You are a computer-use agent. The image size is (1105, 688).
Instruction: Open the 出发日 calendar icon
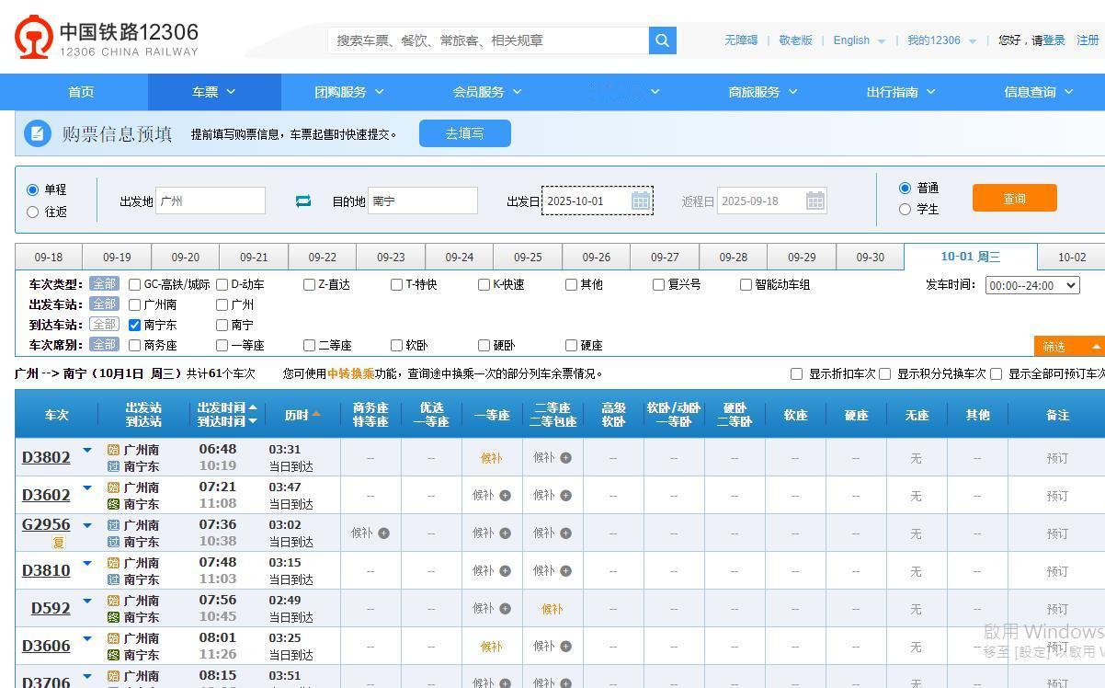tap(640, 201)
